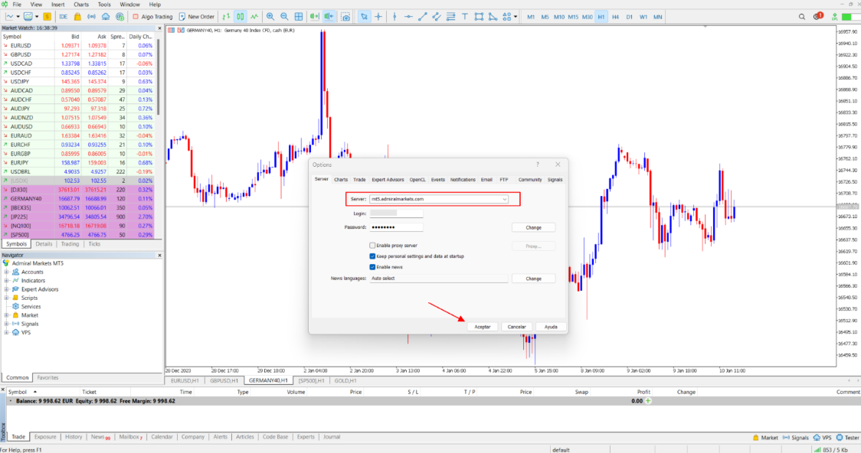861x453 pixels.
Task: Expand the Scripts node in Navigator
Action: (7, 298)
